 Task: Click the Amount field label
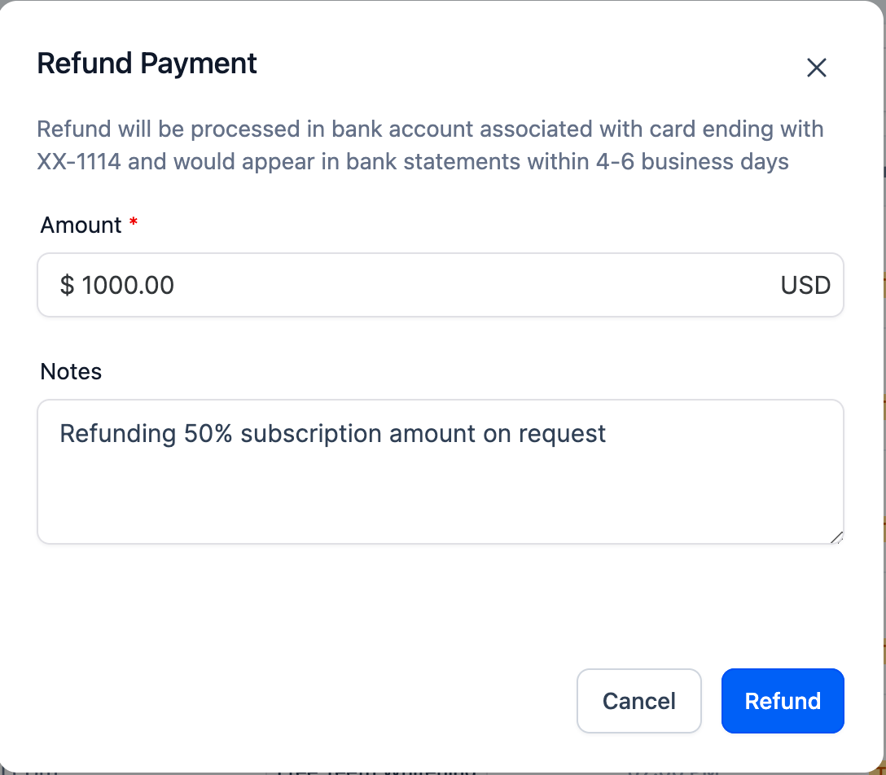[x=81, y=225]
